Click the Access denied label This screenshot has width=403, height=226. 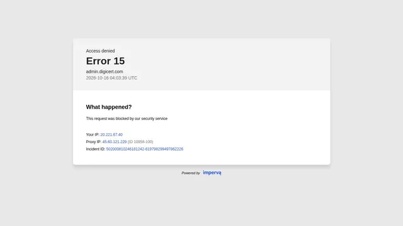click(x=100, y=51)
